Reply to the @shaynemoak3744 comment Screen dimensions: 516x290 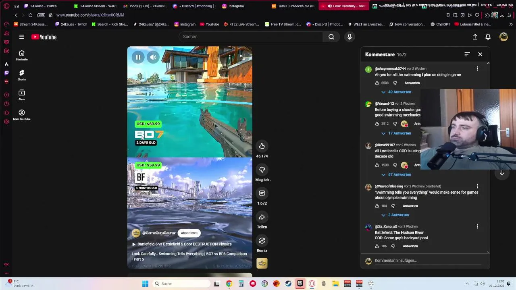point(412,83)
